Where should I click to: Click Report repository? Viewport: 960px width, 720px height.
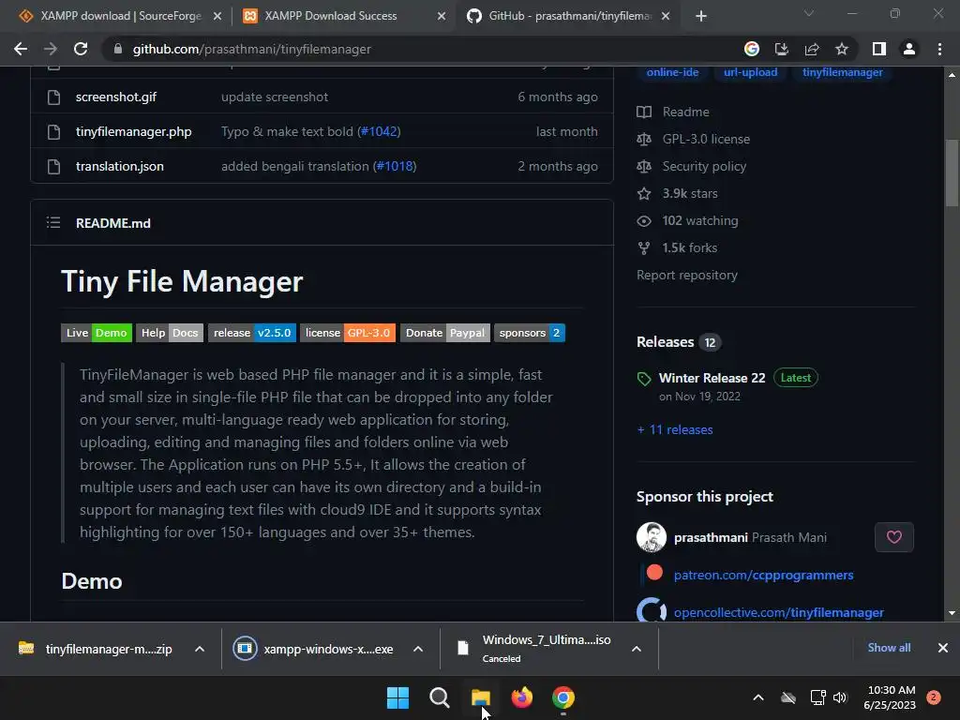687,275
